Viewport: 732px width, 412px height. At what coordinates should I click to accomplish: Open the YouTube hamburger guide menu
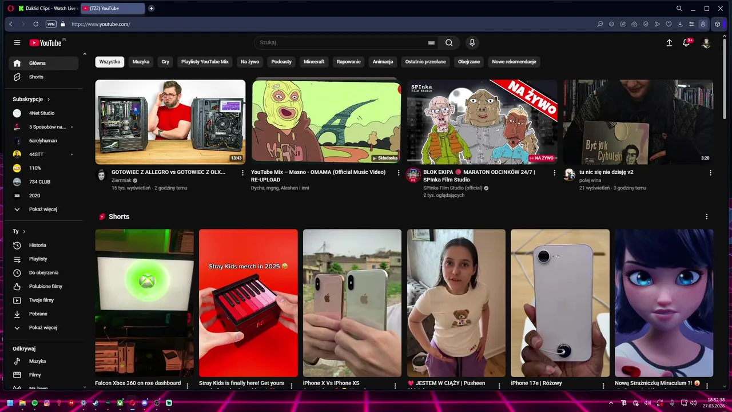pos(17,43)
